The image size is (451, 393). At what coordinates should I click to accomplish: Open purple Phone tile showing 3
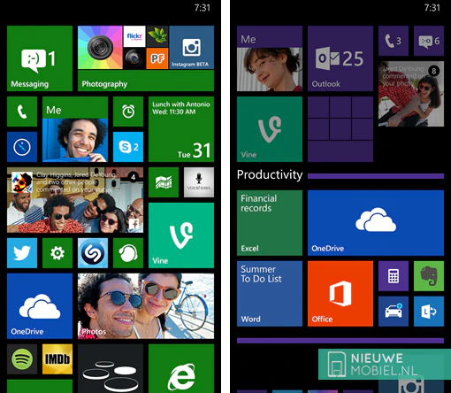point(394,41)
